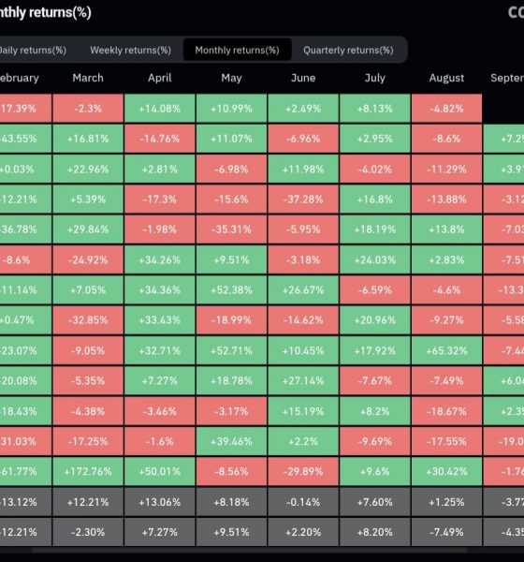This screenshot has height=562, width=524.
Task: Click the August column header
Action: 446,78
